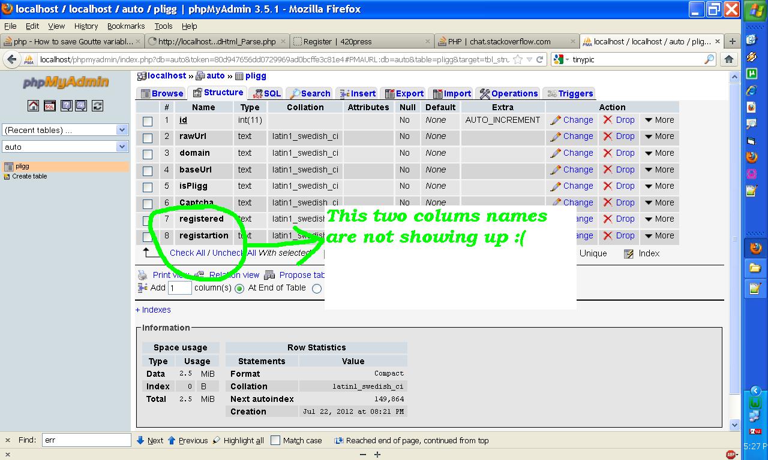This screenshot has width=768, height=460.
Task: Click auto database breadcrumb
Action: (x=215, y=75)
